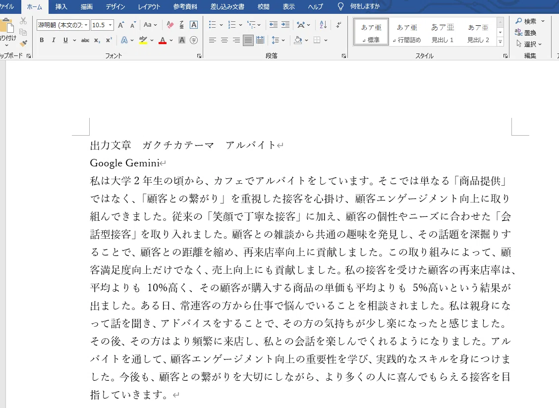Click the phonetic guide (ruby) icon
This screenshot has width=559, height=408.
tap(182, 25)
